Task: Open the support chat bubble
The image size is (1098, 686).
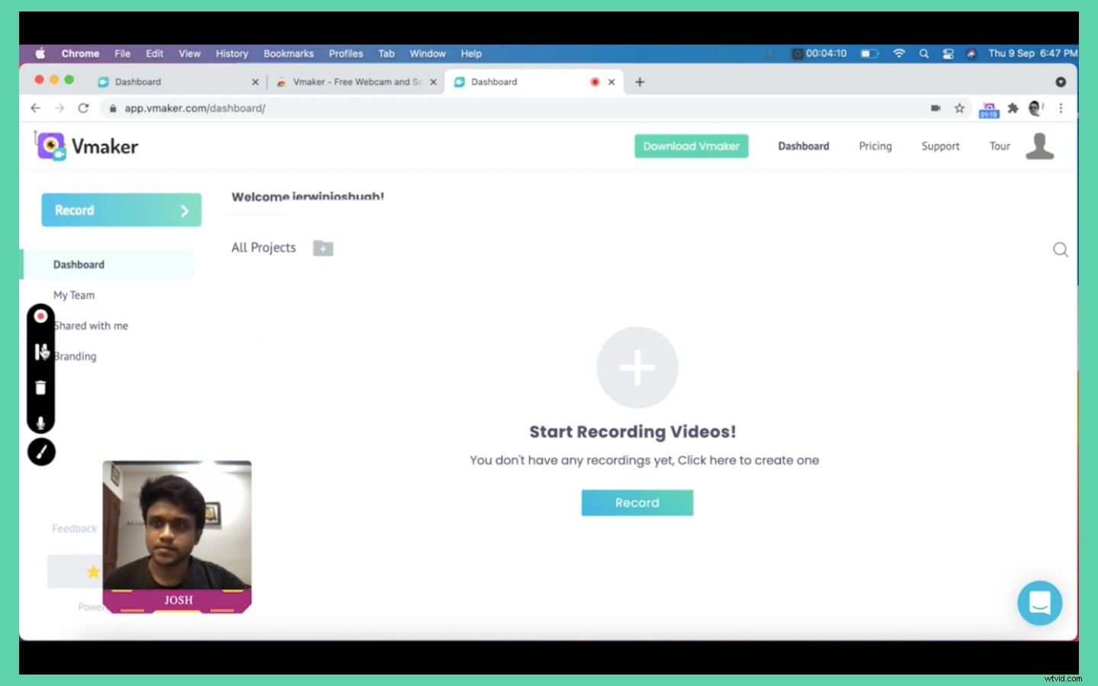Action: [x=1039, y=603]
